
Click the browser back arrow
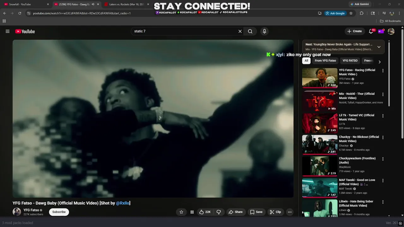4,13
